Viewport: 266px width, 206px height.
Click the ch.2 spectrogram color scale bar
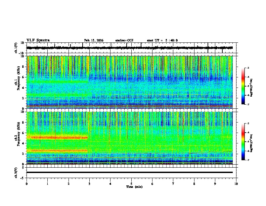[243, 142]
